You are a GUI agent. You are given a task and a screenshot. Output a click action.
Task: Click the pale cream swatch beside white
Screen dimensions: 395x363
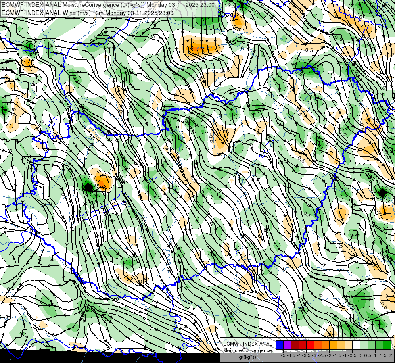pyautogui.click(x=349, y=345)
